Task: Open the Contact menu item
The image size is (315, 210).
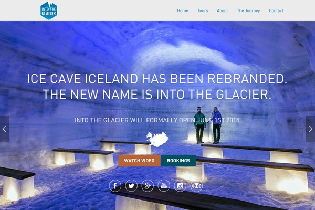Action: tap(276, 10)
